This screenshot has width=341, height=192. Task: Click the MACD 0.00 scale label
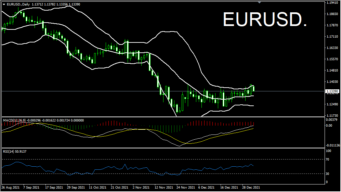(329, 126)
